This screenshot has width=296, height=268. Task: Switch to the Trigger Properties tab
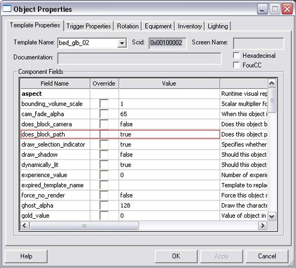pos(89,26)
